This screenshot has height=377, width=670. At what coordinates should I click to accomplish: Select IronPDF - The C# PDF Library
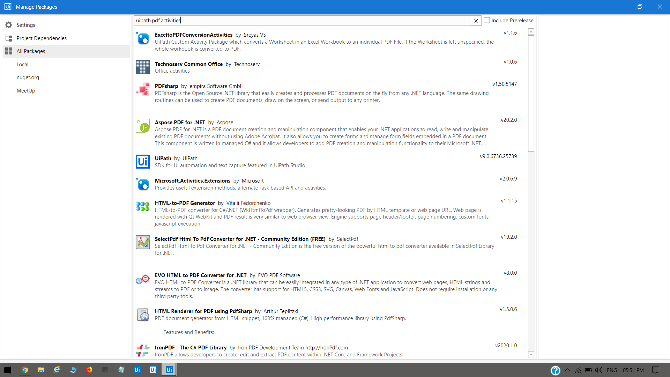(x=191, y=348)
